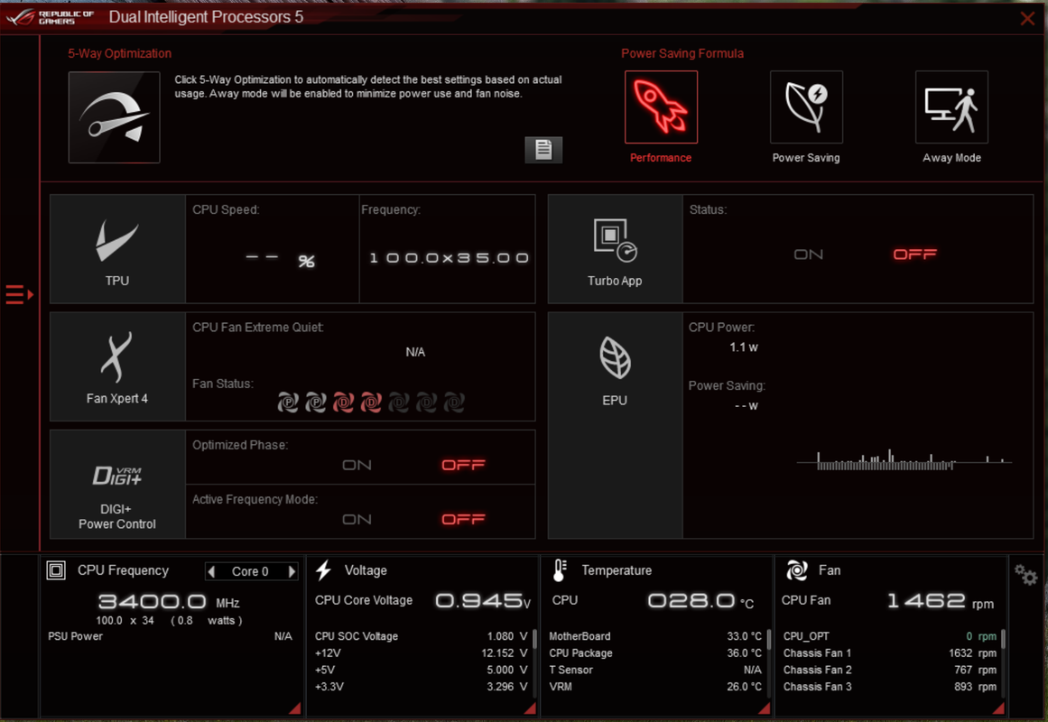The image size is (1048, 722).
Task: Click the sixth fan status icon
Action: [x=426, y=403]
